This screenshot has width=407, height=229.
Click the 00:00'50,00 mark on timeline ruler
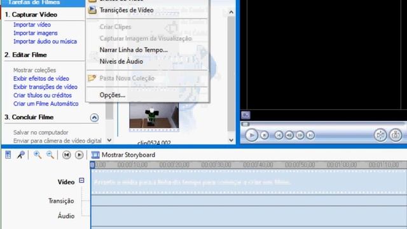[300, 165]
